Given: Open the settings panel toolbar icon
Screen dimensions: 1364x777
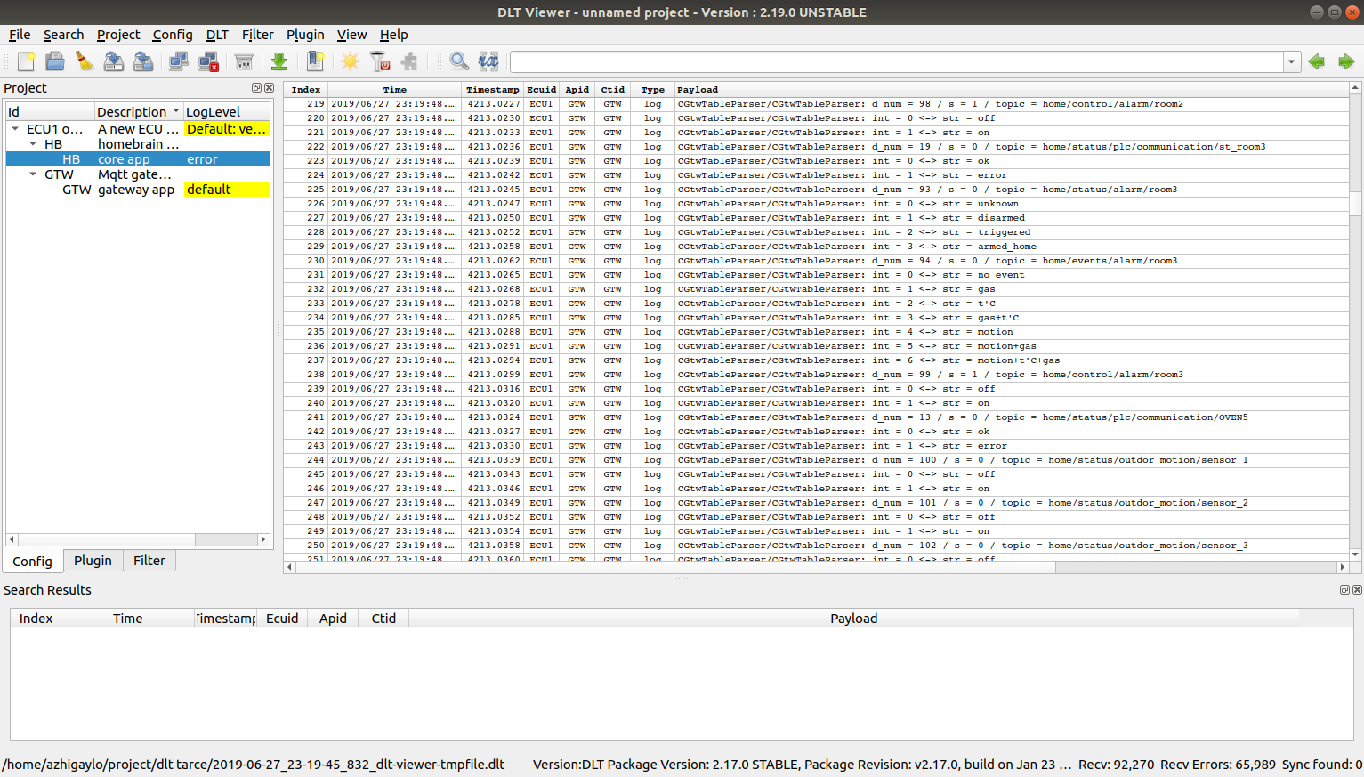Looking at the screenshot, I should pos(244,61).
